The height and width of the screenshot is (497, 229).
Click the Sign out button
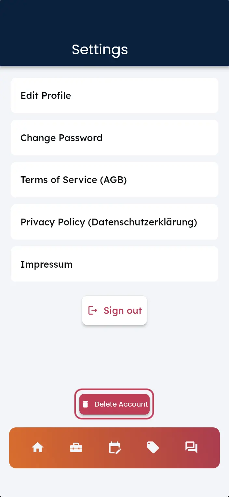point(114,310)
